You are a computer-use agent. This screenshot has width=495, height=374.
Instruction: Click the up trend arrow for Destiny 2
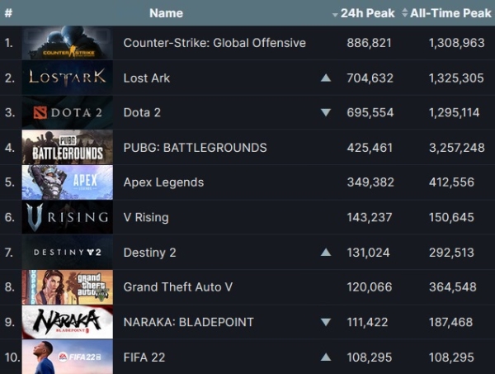326,253
